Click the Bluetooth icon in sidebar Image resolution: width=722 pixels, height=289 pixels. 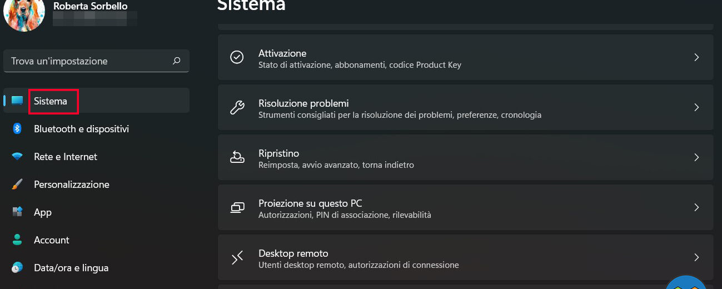coord(17,129)
